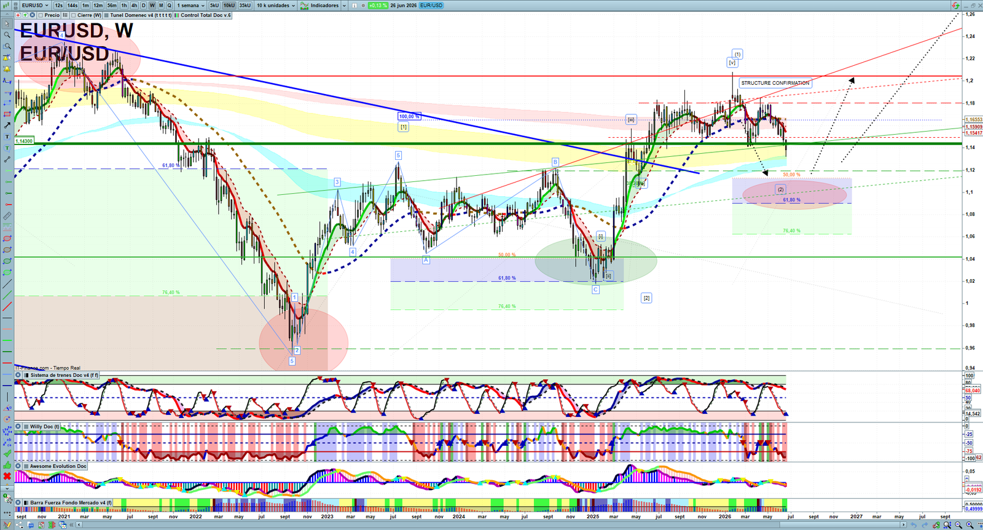Select the magnifier zoom tool
The width and height of the screenshot is (983, 530).
(x=7, y=34)
